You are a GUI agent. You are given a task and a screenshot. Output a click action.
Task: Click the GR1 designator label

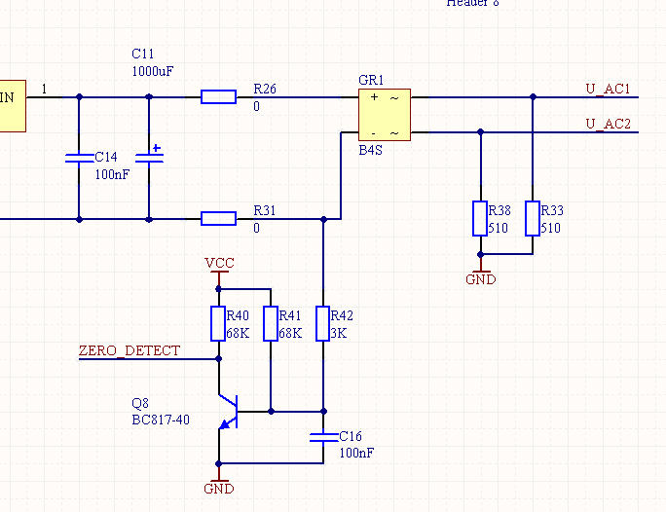(371, 80)
